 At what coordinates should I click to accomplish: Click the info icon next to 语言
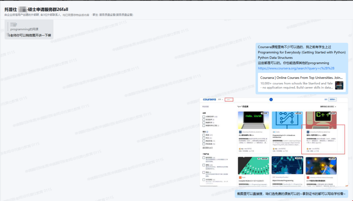click(207, 132)
